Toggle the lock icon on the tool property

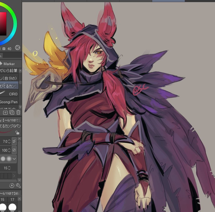pos(17,133)
